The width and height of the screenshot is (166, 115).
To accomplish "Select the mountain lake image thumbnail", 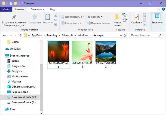I will coord(106,51).
